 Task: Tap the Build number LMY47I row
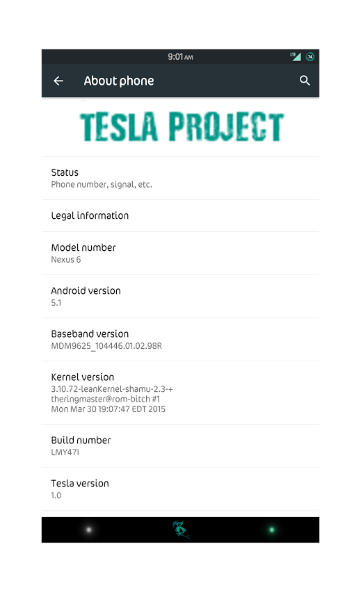click(x=180, y=446)
